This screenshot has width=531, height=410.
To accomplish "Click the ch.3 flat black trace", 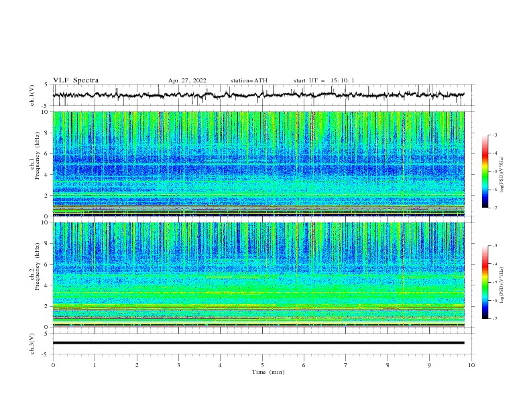I will pyautogui.click(x=258, y=343).
